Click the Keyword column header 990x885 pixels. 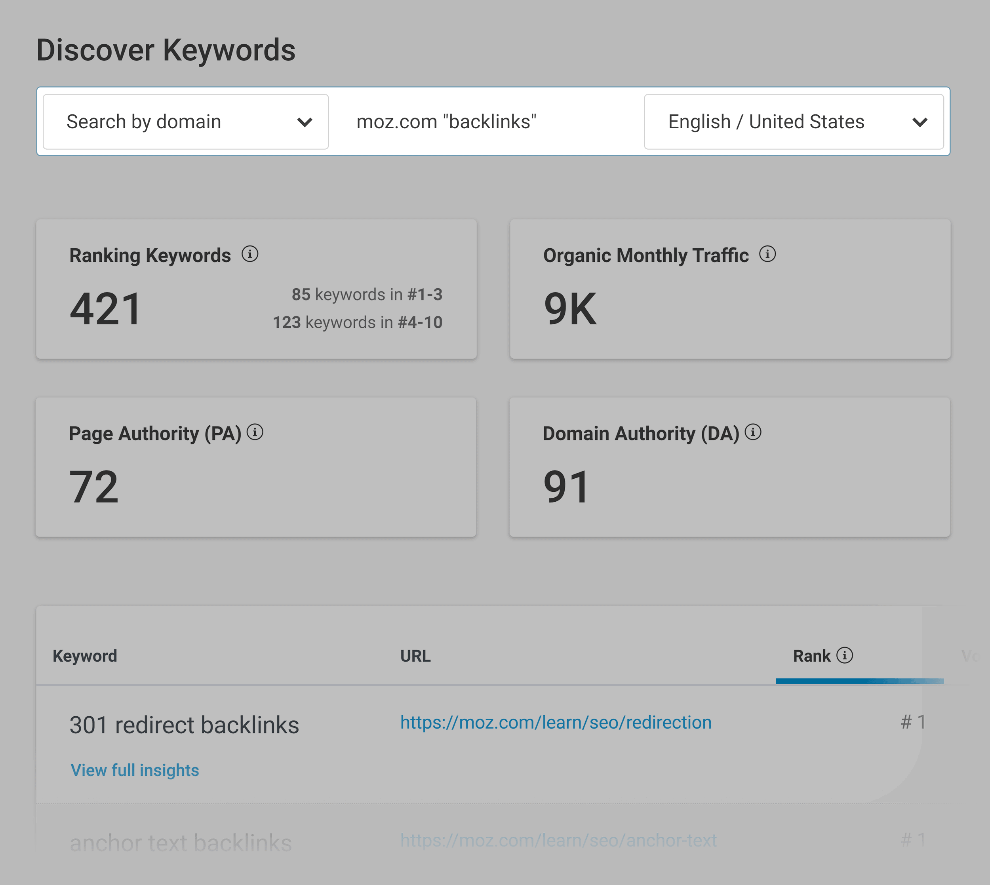(85, 655)
